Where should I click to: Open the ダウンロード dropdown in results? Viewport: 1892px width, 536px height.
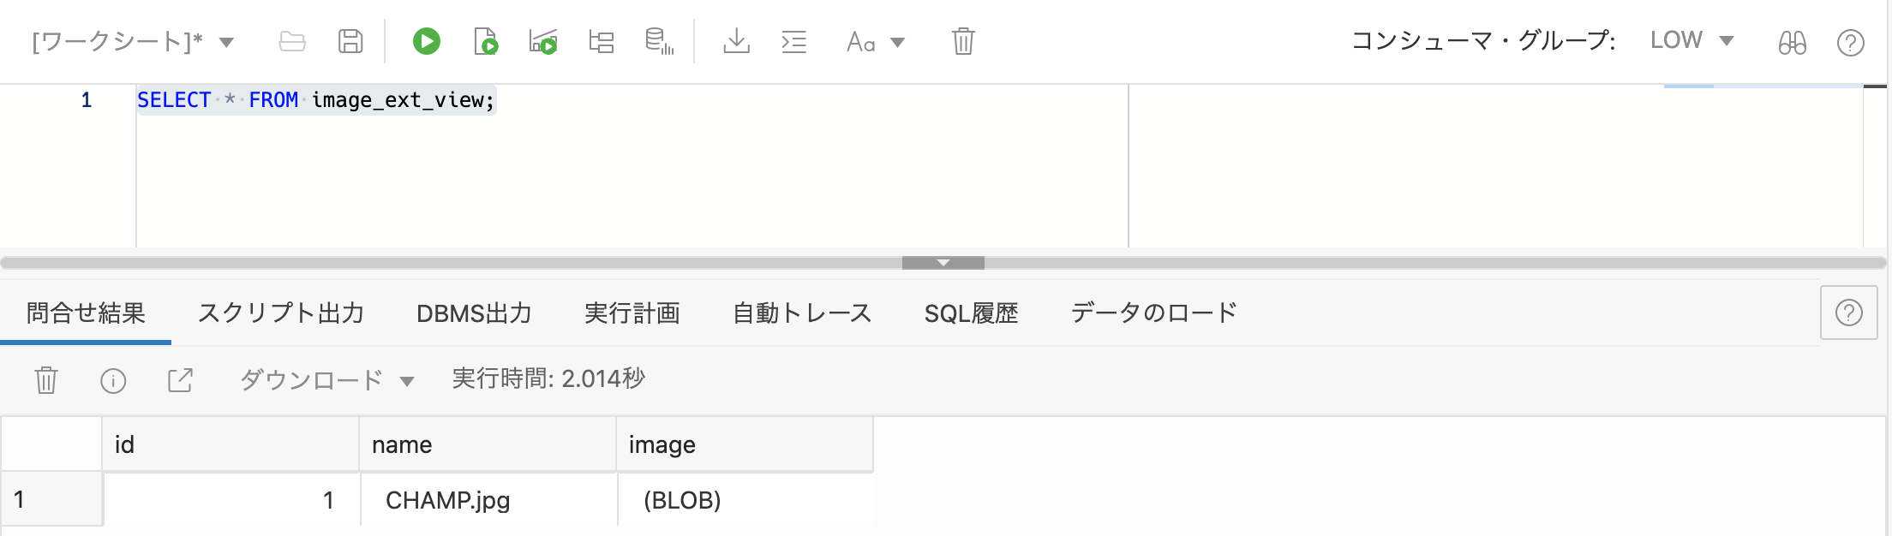coord(327,379)
